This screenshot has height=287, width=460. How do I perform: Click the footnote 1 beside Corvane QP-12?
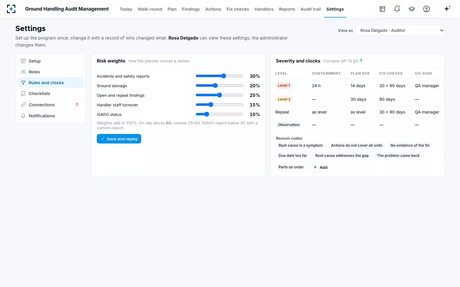(x=361, y=61)
